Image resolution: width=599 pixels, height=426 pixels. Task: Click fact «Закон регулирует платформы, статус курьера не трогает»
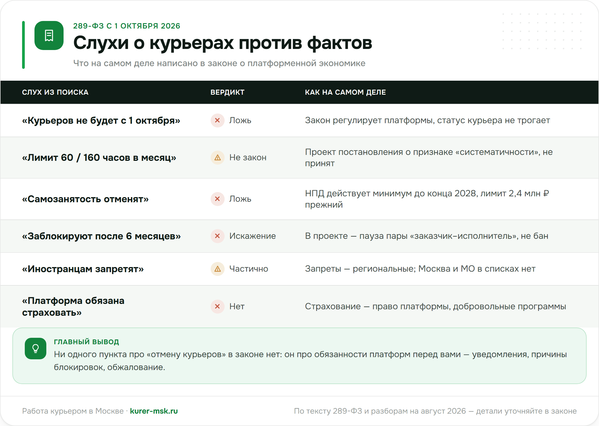point(427,120)
